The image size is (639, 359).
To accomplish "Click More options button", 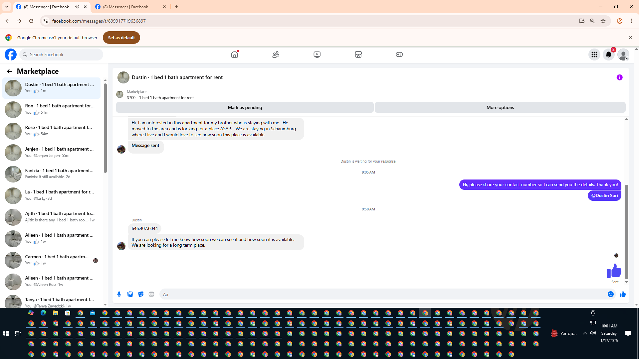I will [x=500, y=107].
